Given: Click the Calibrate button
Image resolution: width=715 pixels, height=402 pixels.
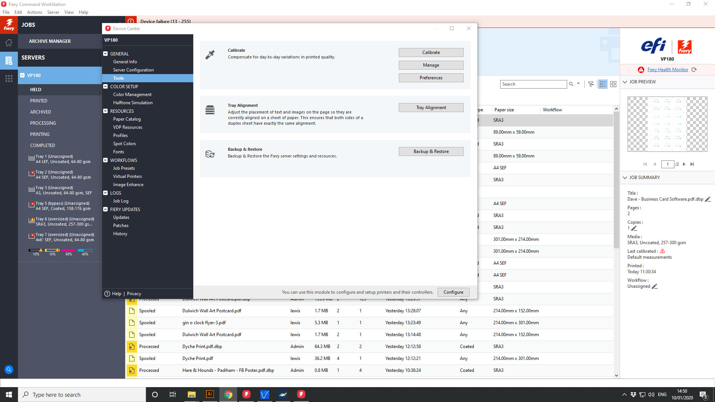Looking at the screenshot, I should click(431, 52).
